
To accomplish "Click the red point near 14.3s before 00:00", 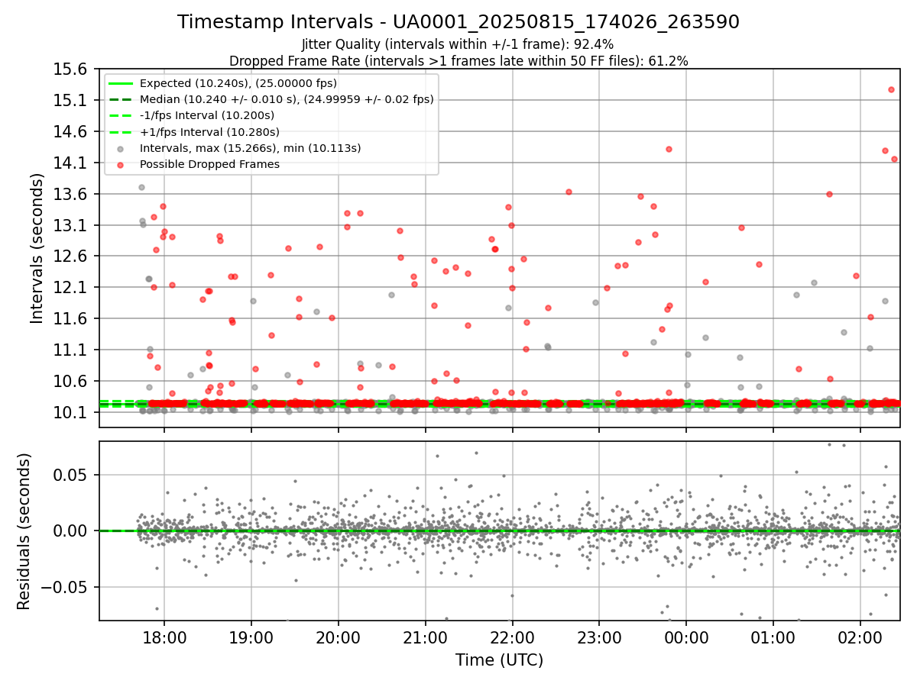I will 669,149.
